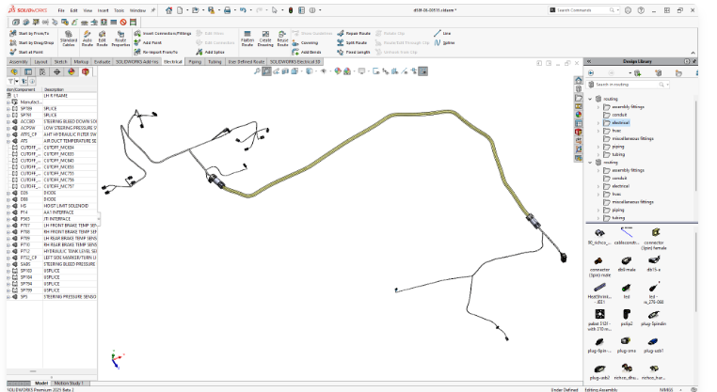Image resolution: width=717 pixels, height=392 pixels.
Task: Choose Start at Point tool
Action: tap(26, 52)
